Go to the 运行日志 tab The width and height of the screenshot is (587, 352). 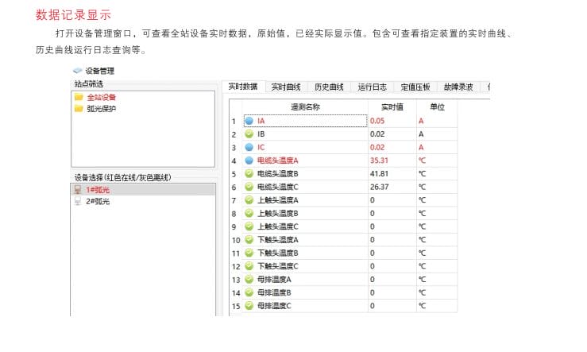[x=372, y=87]
